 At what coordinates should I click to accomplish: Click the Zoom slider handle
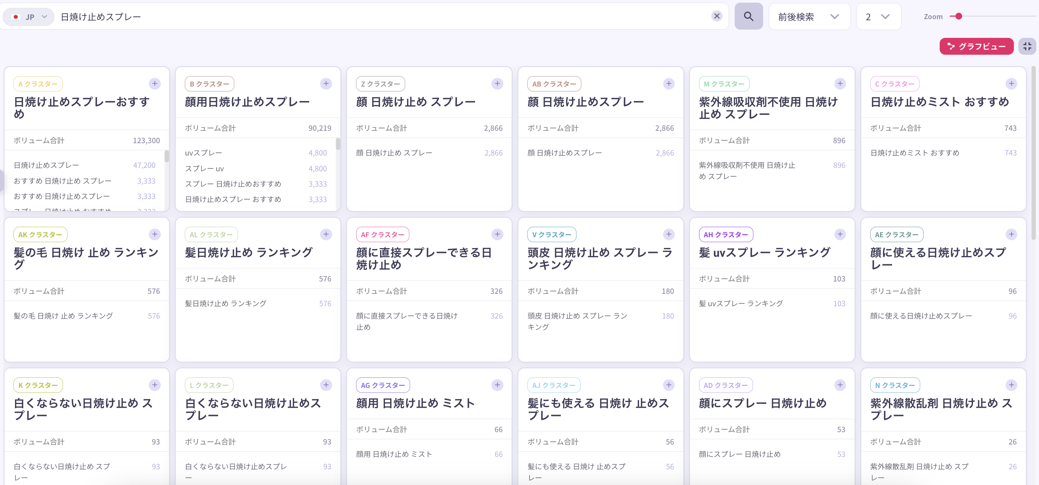tap(959, 16)
